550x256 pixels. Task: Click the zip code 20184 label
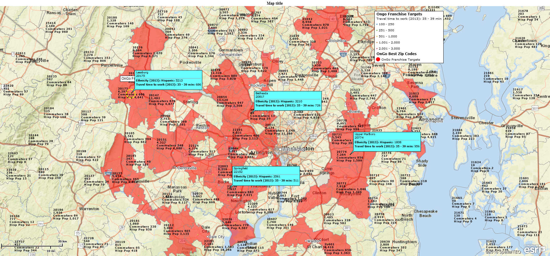point(49,108)
